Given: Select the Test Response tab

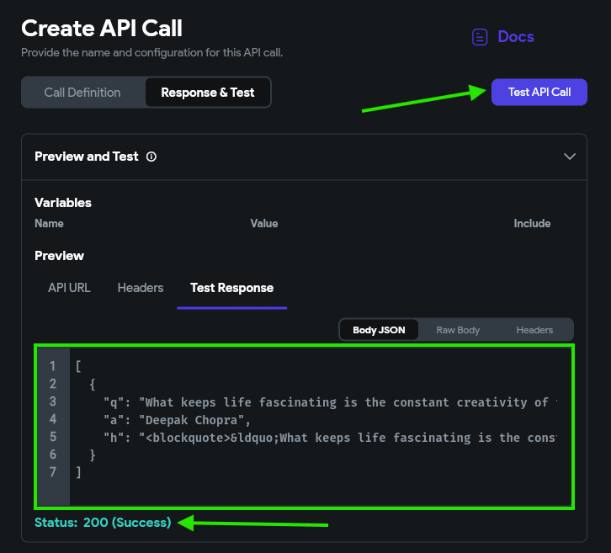Looking at the screenshot, I should tap(231, 288).
